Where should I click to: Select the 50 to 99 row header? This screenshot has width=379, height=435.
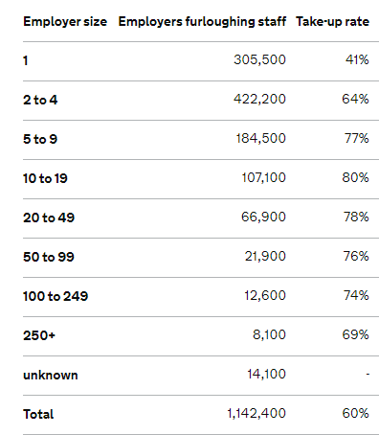pos(49,257)
